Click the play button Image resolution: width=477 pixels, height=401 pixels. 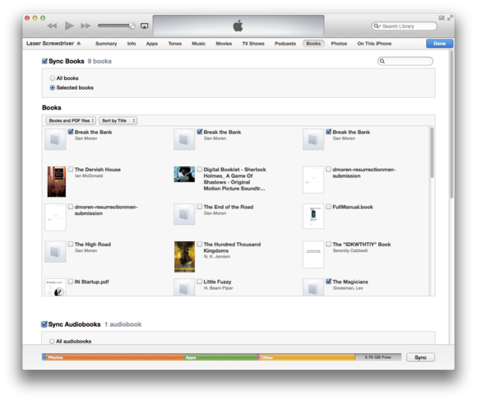(x=69, y=26)
